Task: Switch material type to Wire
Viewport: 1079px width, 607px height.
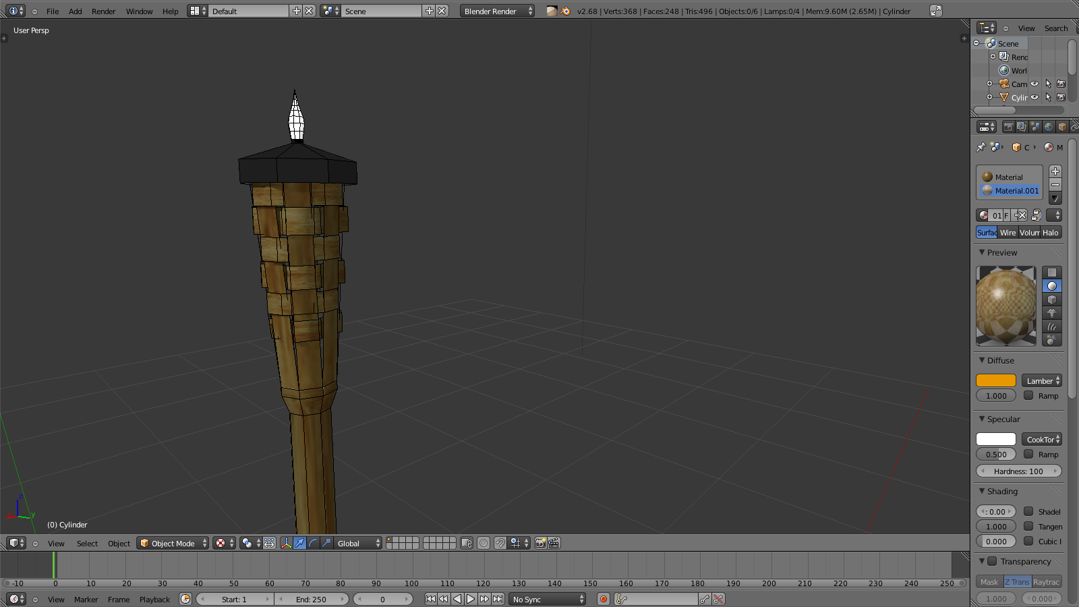Action: 1008,233
